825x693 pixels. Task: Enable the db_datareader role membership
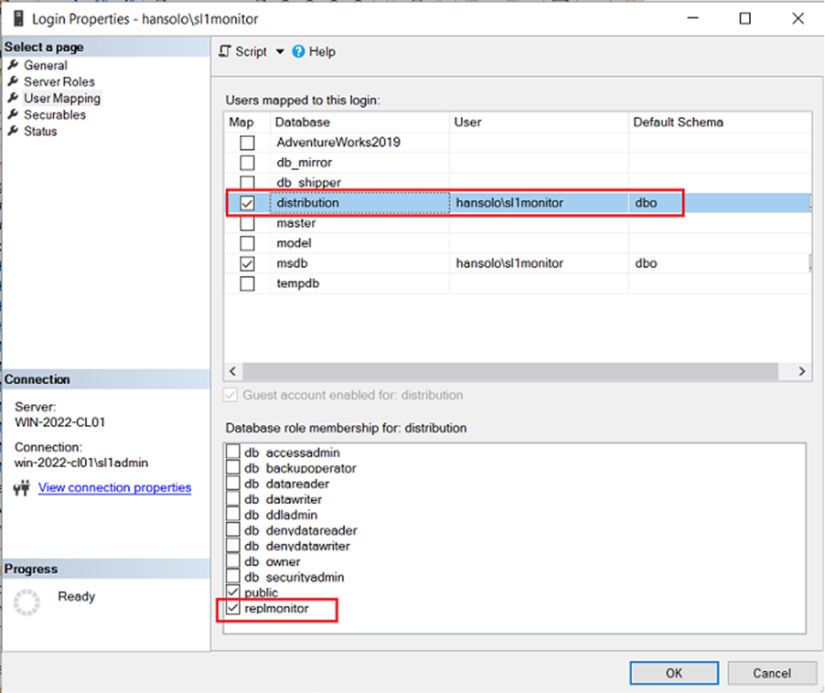click(x=233, y=483)
